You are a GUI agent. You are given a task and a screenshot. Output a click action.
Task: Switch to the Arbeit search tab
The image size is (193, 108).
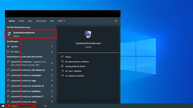click(21, 21)
